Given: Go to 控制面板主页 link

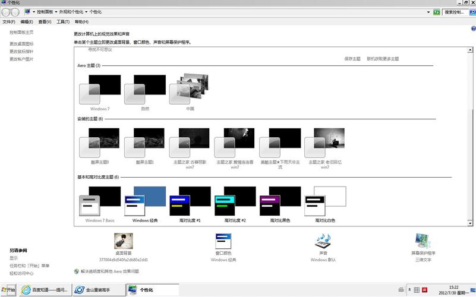Looking at the screenshot, I should [21, 32].
